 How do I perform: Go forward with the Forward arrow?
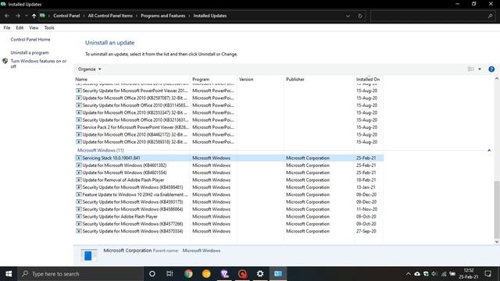18,16
